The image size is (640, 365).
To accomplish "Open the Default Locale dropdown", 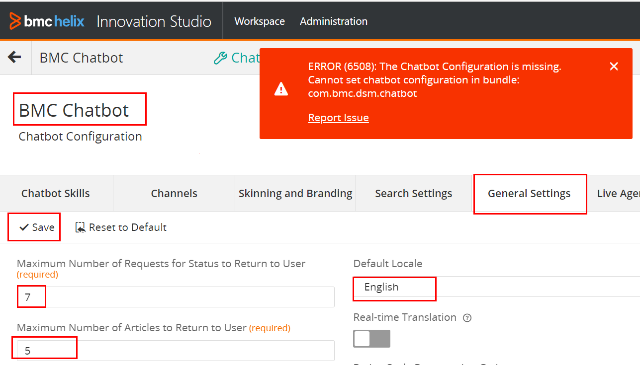I will tap(496, 287).
